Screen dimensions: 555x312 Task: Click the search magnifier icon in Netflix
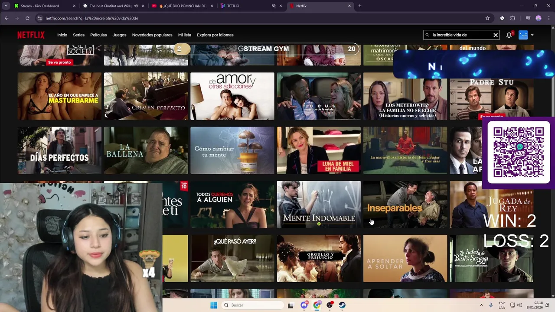428,35
